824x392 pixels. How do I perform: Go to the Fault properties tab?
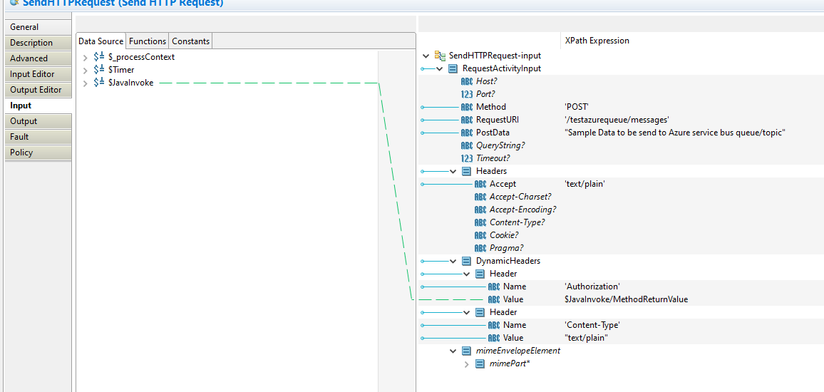pos(20,137)
